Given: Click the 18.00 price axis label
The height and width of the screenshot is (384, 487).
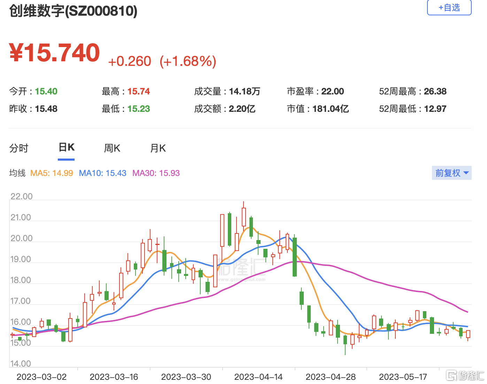Looking at the screenshot, I should (x=21, y=280).
